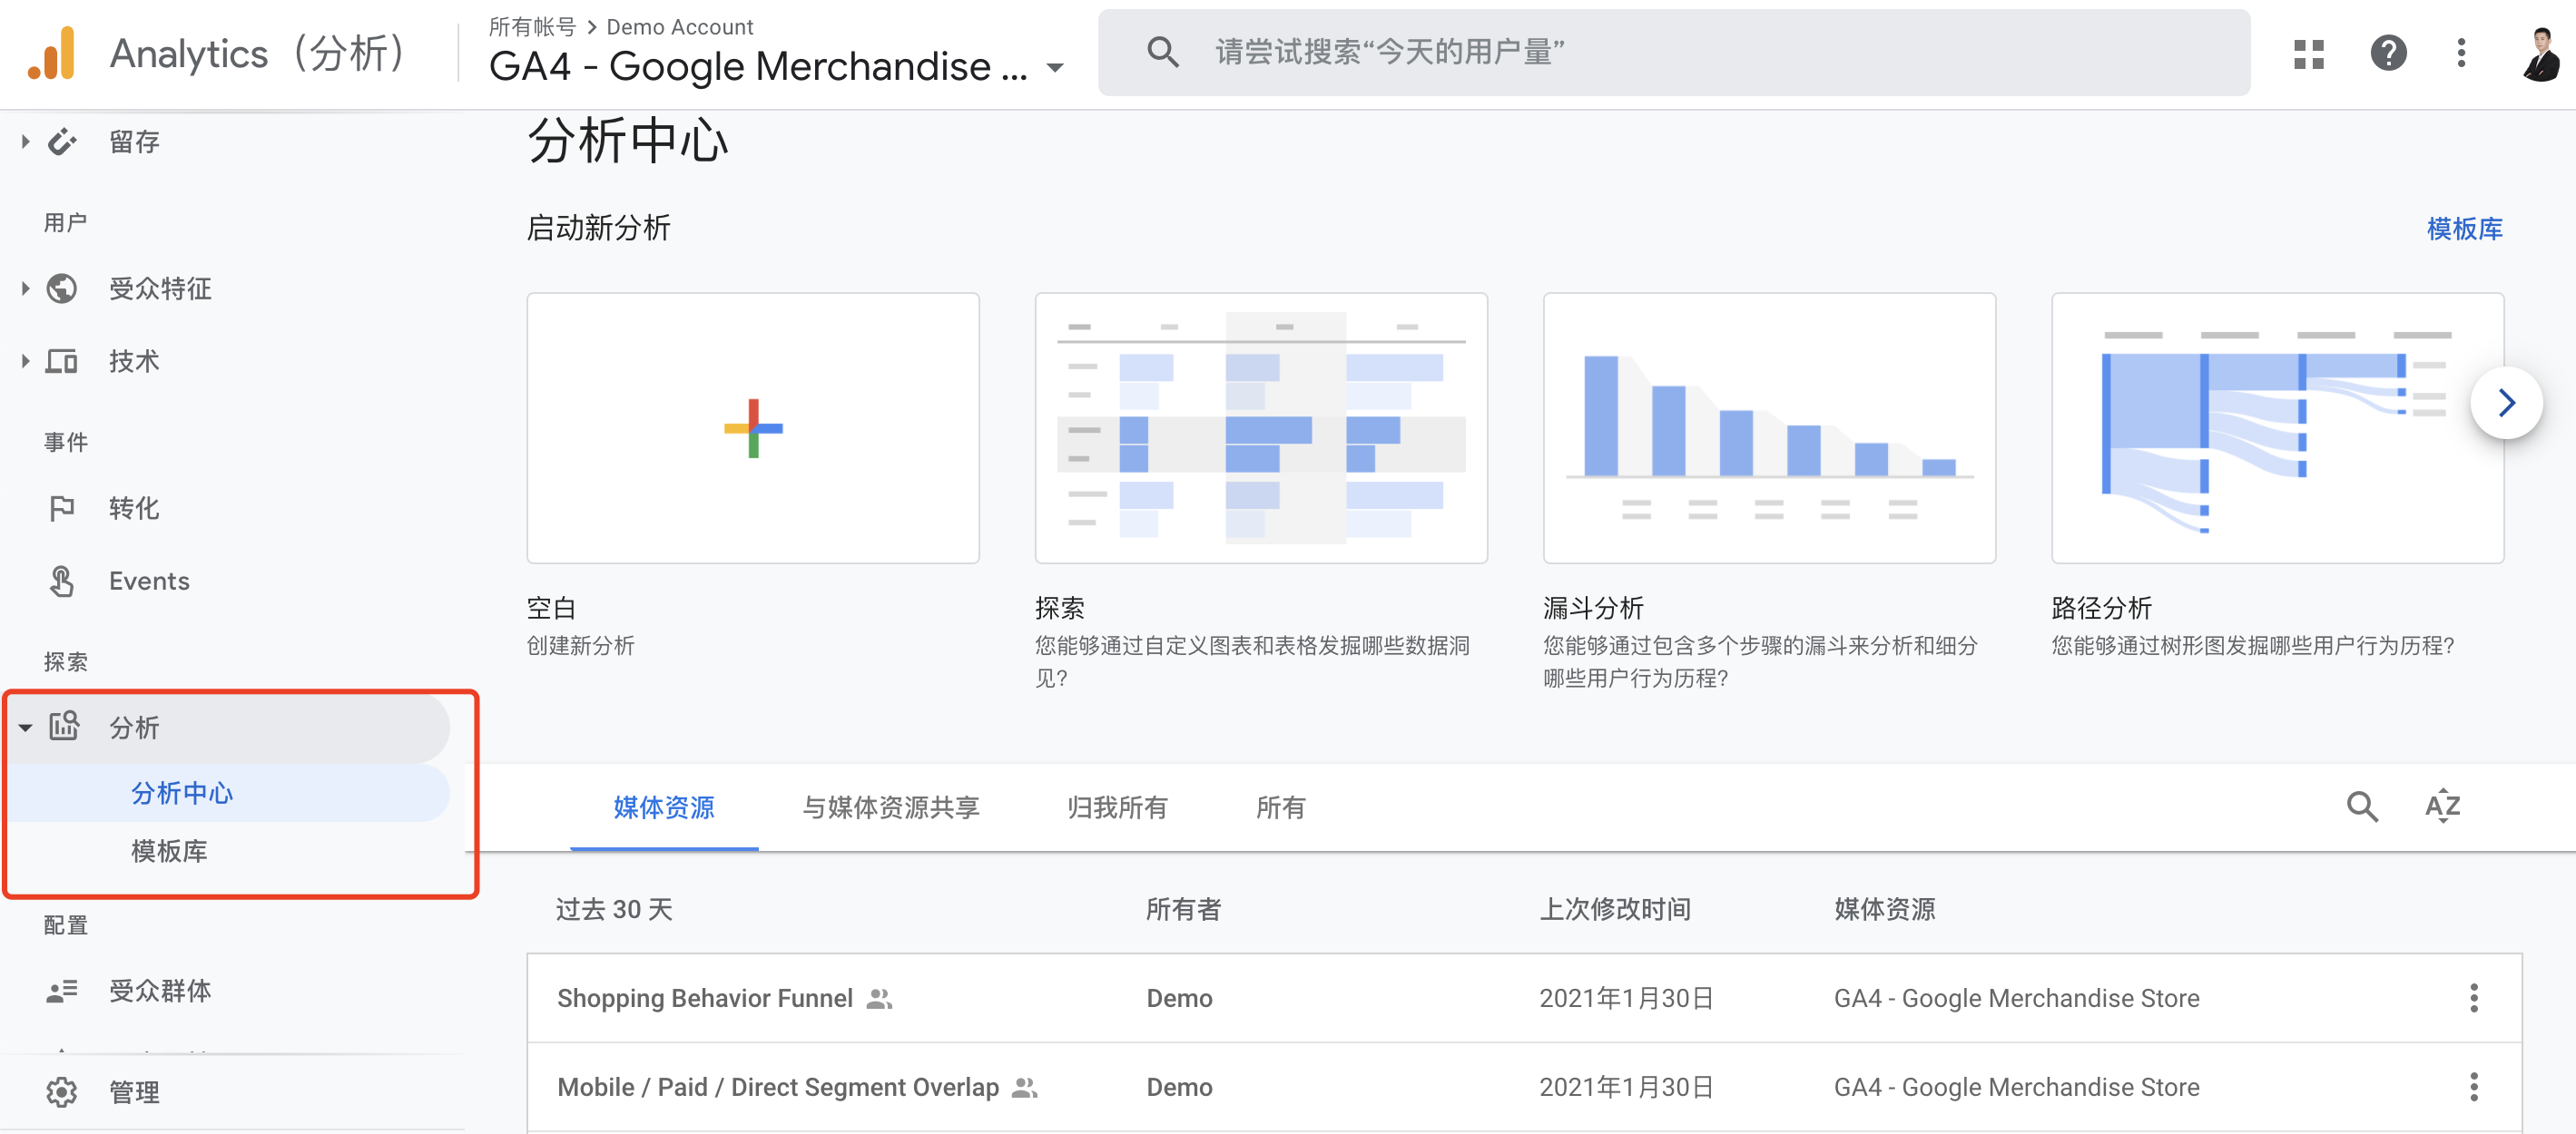2576x1134 pixels.
Task: Start the 路径分析 path template
Action: point(2277,427)
